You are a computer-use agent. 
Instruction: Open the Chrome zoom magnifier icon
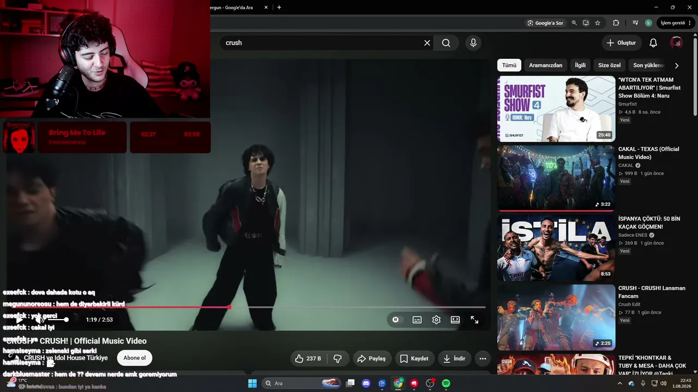tap(574, 23)
